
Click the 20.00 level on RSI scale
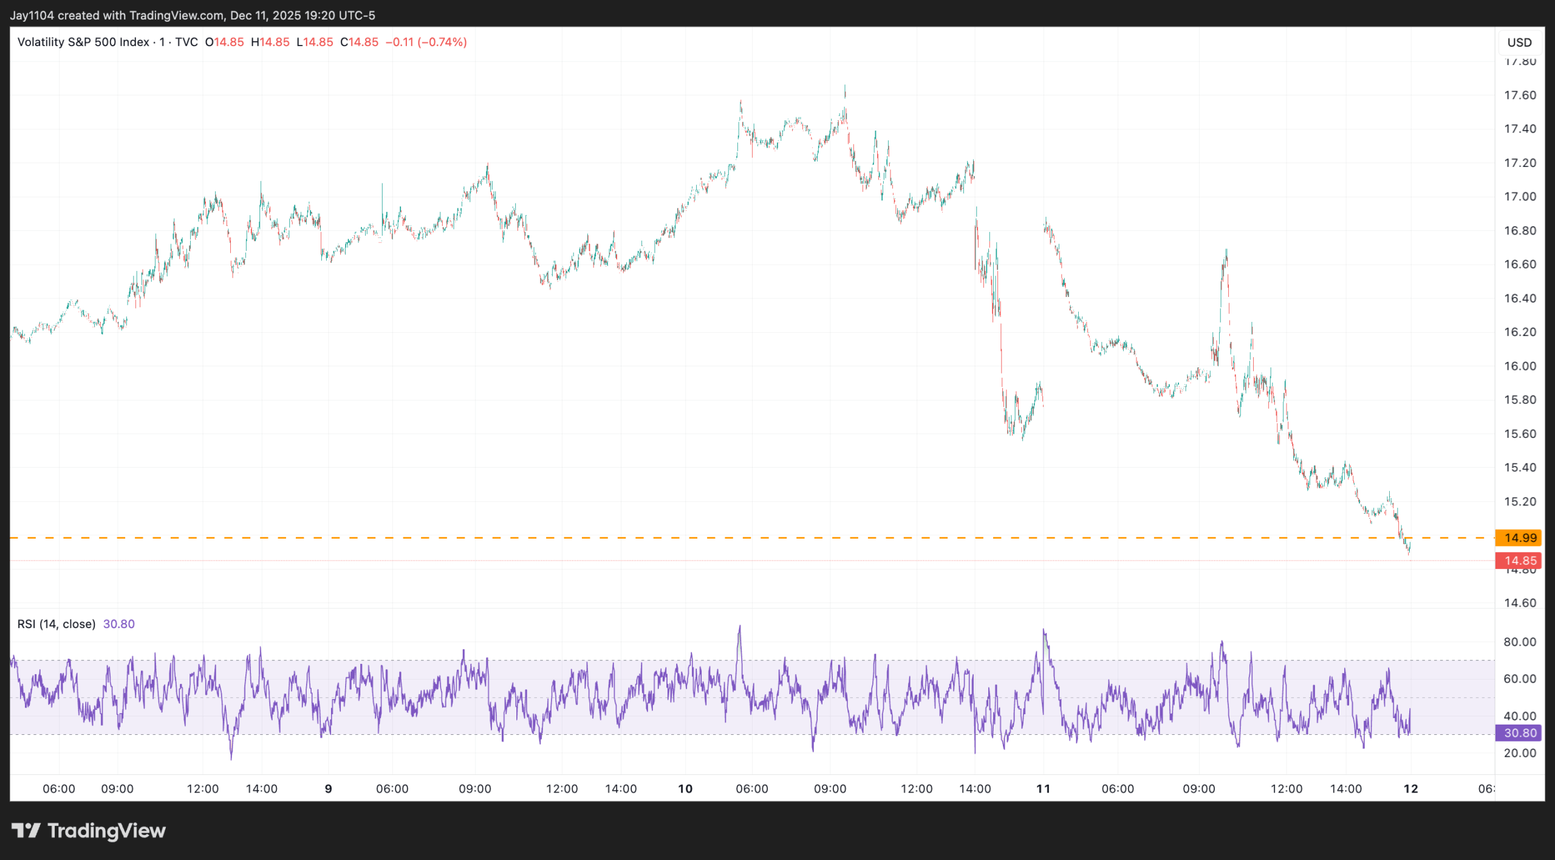pos(1519,753)
